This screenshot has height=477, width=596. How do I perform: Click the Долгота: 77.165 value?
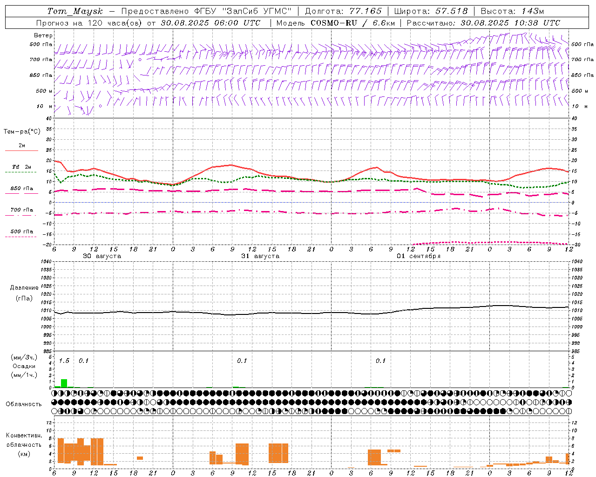pyautogui.click(x=343, y=11)
